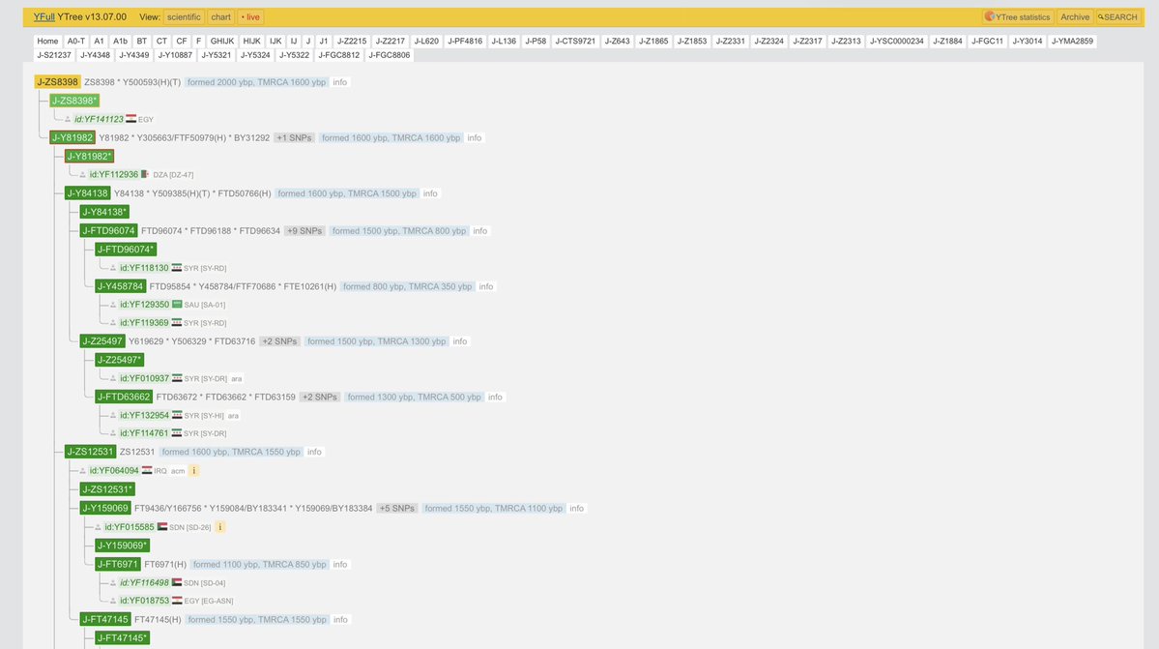Click yellow info icon beside YF015585
1159x649 pixels.
(220, 527)
